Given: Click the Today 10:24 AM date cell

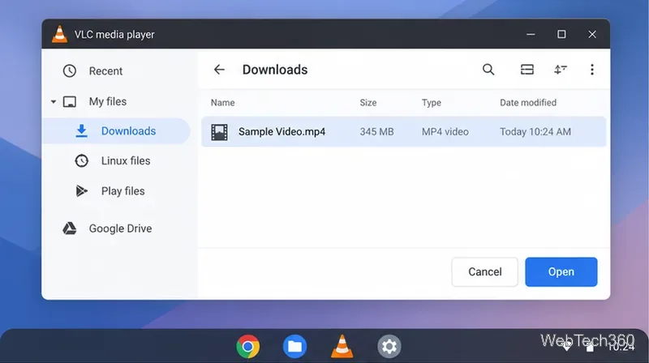Looking at the screenshot, I should pyautogui.click(x=535, y=132).
